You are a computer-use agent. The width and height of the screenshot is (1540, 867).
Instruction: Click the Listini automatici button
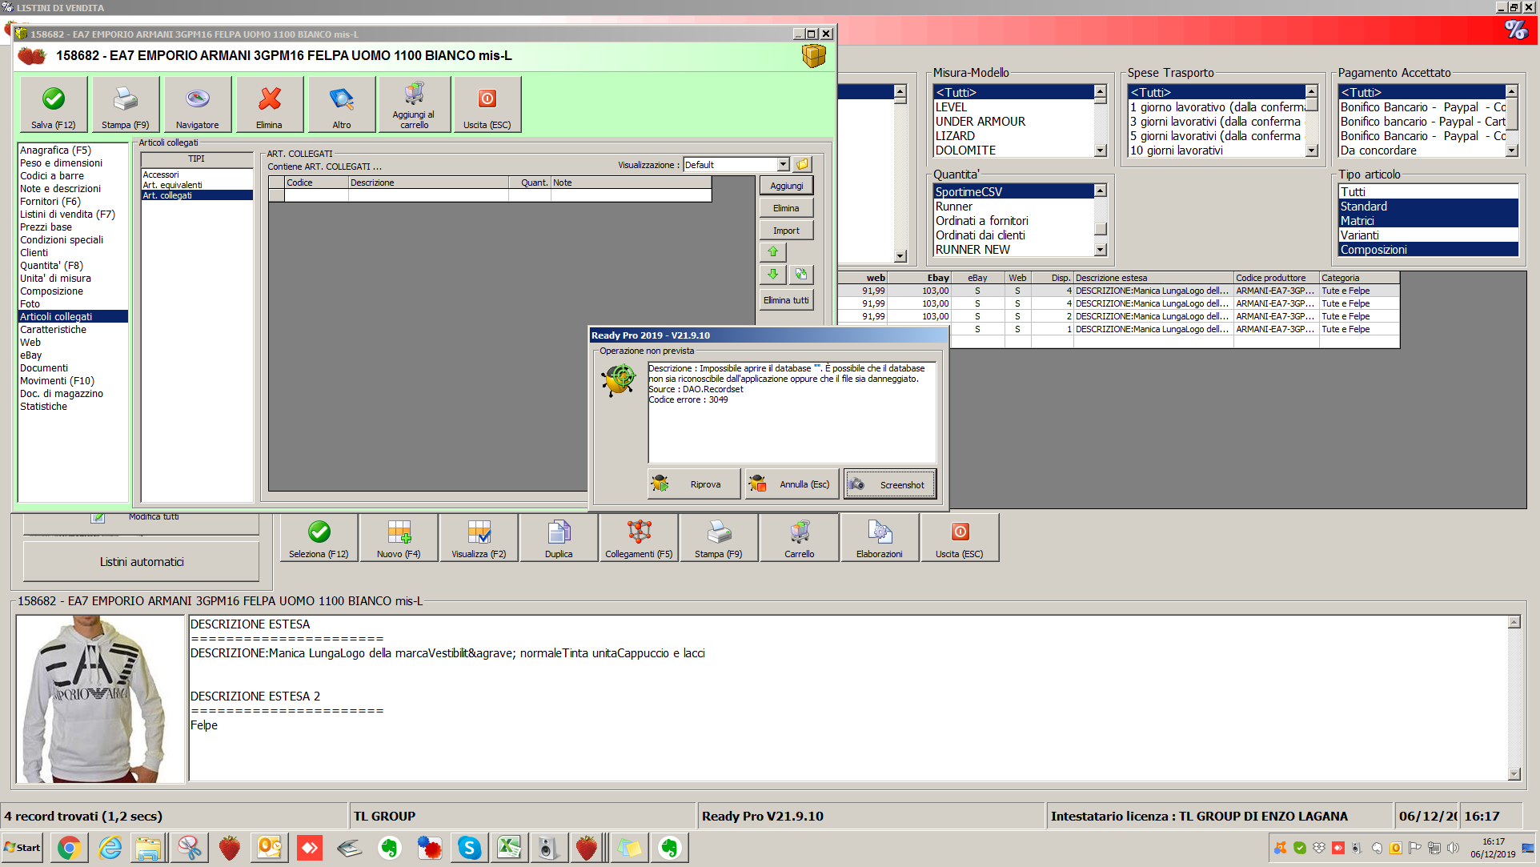[x=142, y=562]
